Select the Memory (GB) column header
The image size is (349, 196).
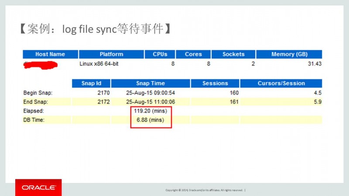289,54
